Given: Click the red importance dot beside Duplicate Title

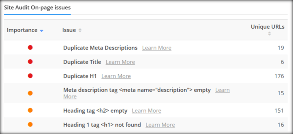Looking at the screenshot, I should (30, 62).
